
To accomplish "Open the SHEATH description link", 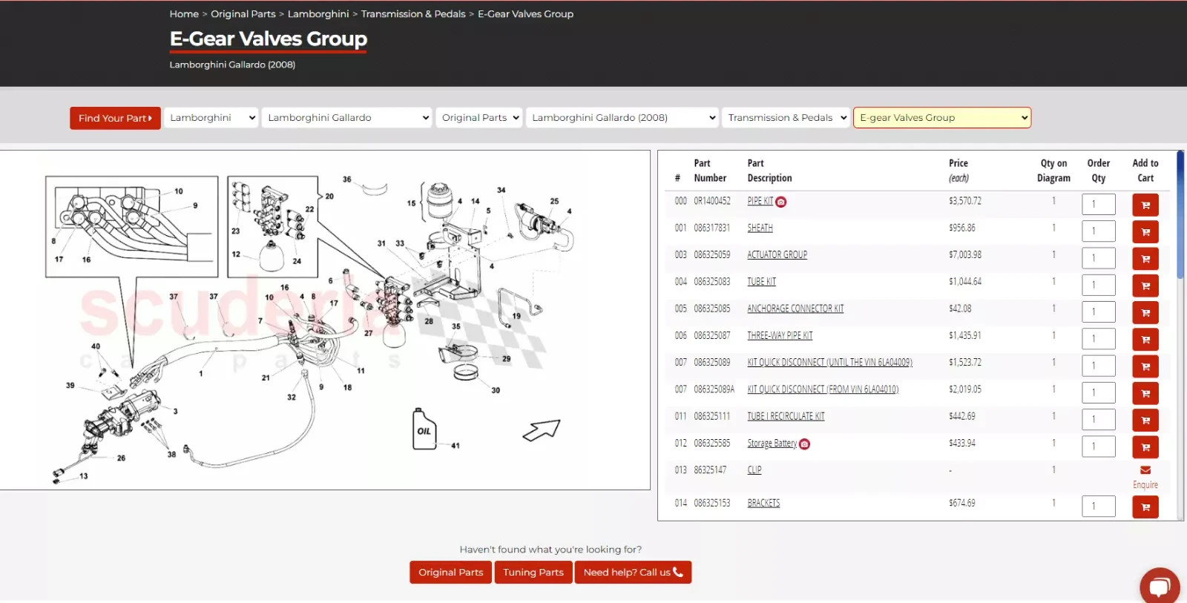I will tap(760, 228).
